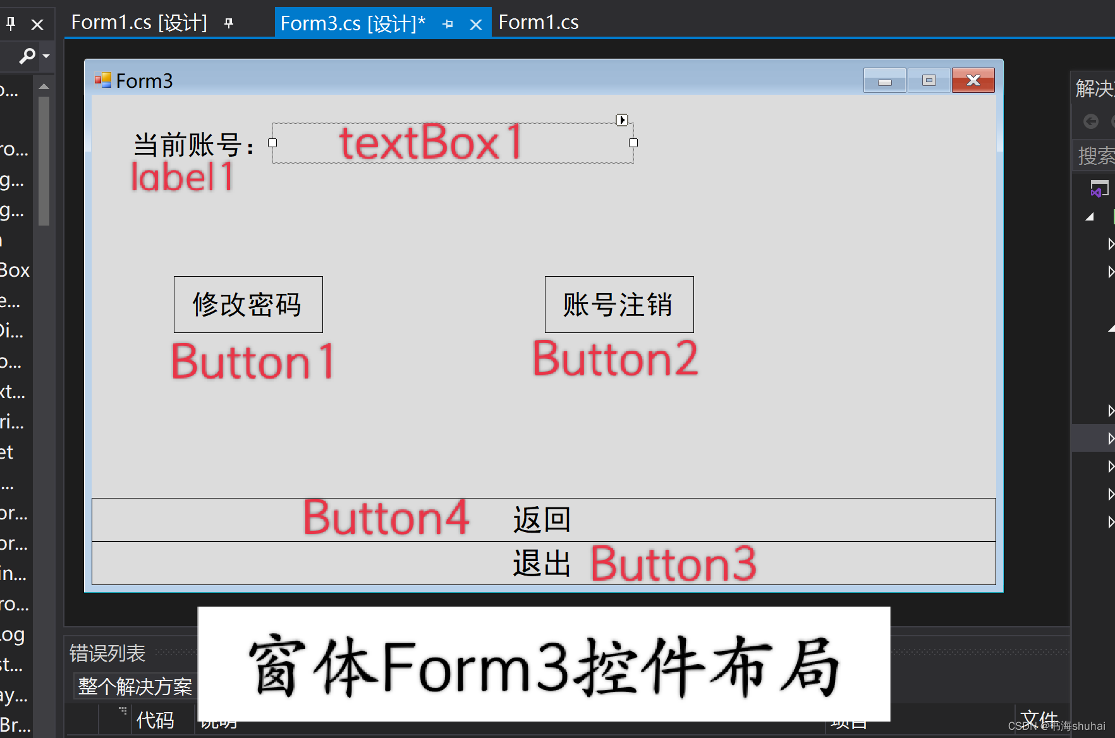
Task: Click the 修改密码 button
Action: pos(248,305)
